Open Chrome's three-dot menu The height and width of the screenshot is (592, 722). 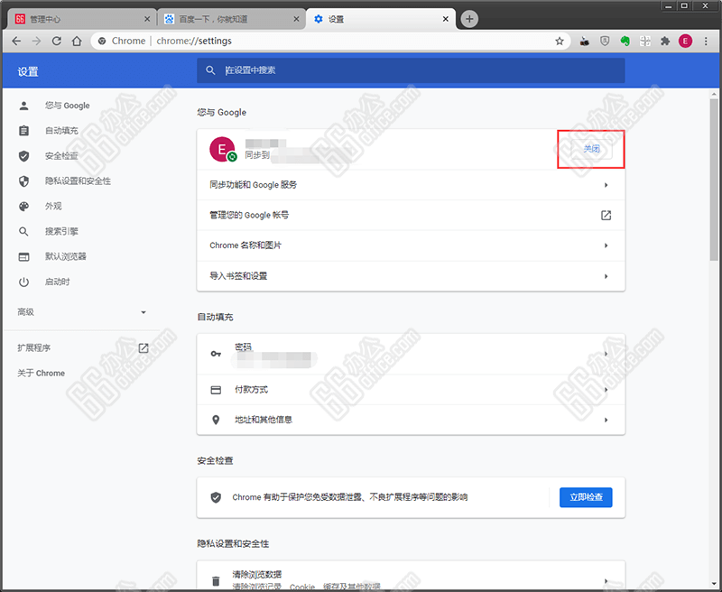click(x=707, y=41)
